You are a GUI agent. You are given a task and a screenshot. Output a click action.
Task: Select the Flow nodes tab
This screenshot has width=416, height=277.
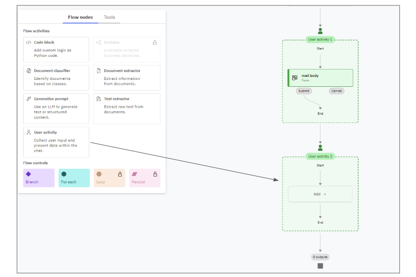pyautogui.click(x=80, y=17)
